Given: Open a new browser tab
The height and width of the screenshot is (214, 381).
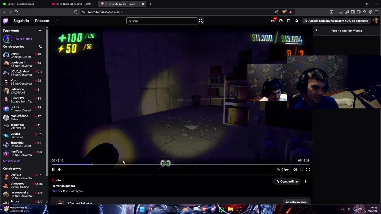Looking at the screenshot, I should (x=150, y=4).
